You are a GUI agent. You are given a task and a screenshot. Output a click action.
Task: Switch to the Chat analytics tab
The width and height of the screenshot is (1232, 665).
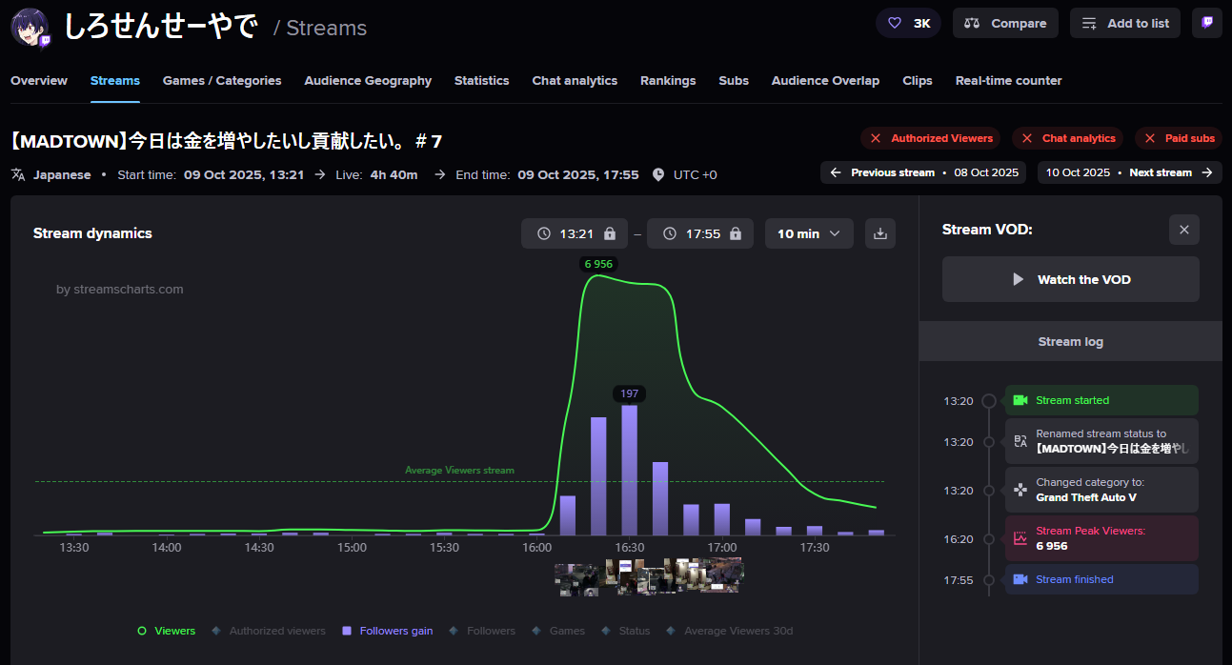tap(575, 81)
